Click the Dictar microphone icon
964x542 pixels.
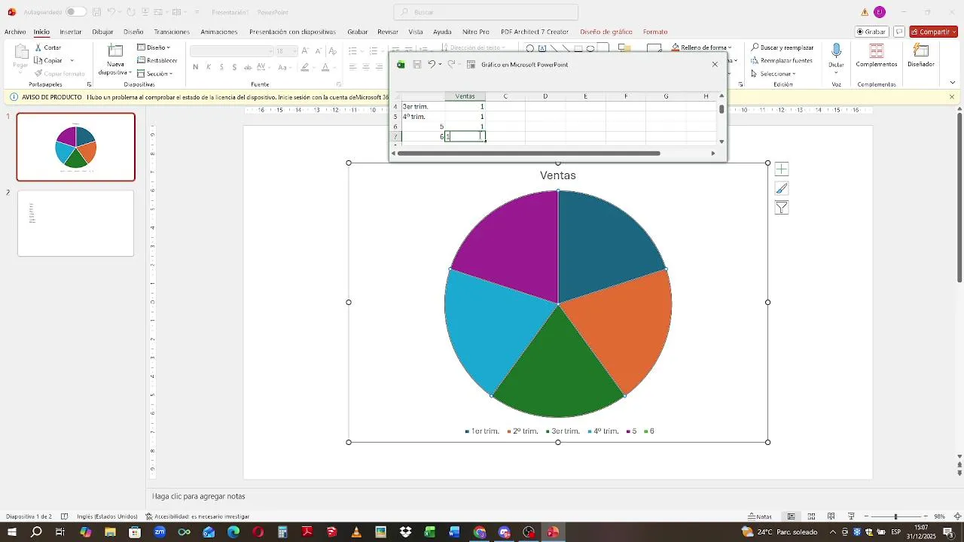tap(836, 51)
